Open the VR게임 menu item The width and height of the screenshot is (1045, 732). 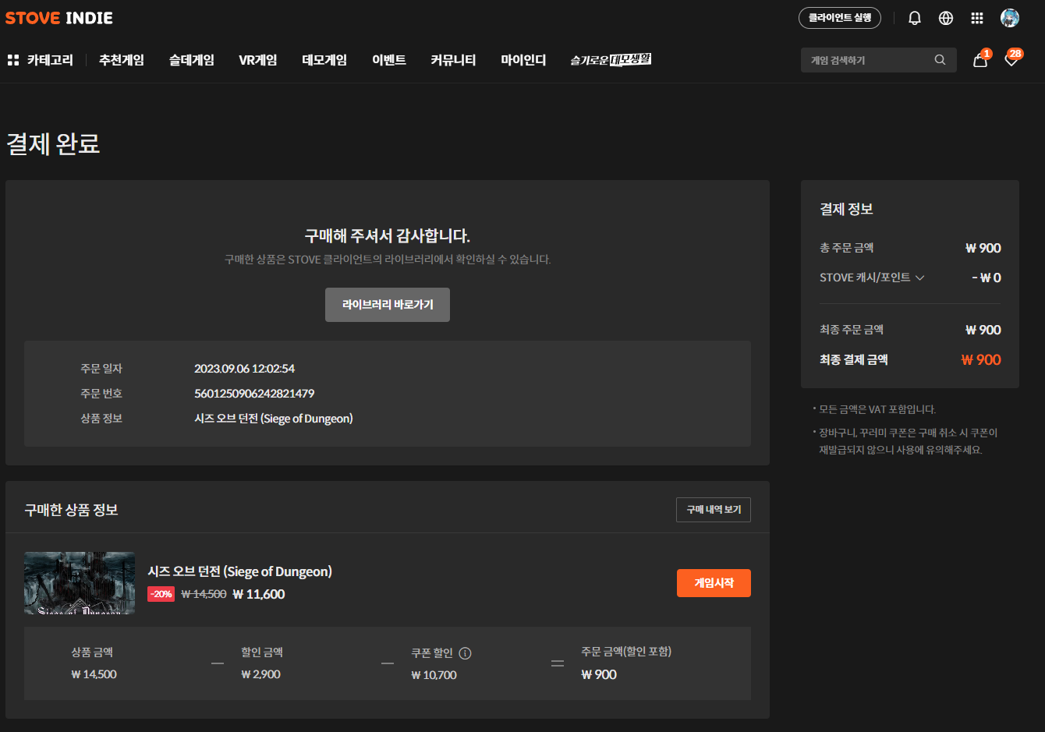[x=258, y=60]
